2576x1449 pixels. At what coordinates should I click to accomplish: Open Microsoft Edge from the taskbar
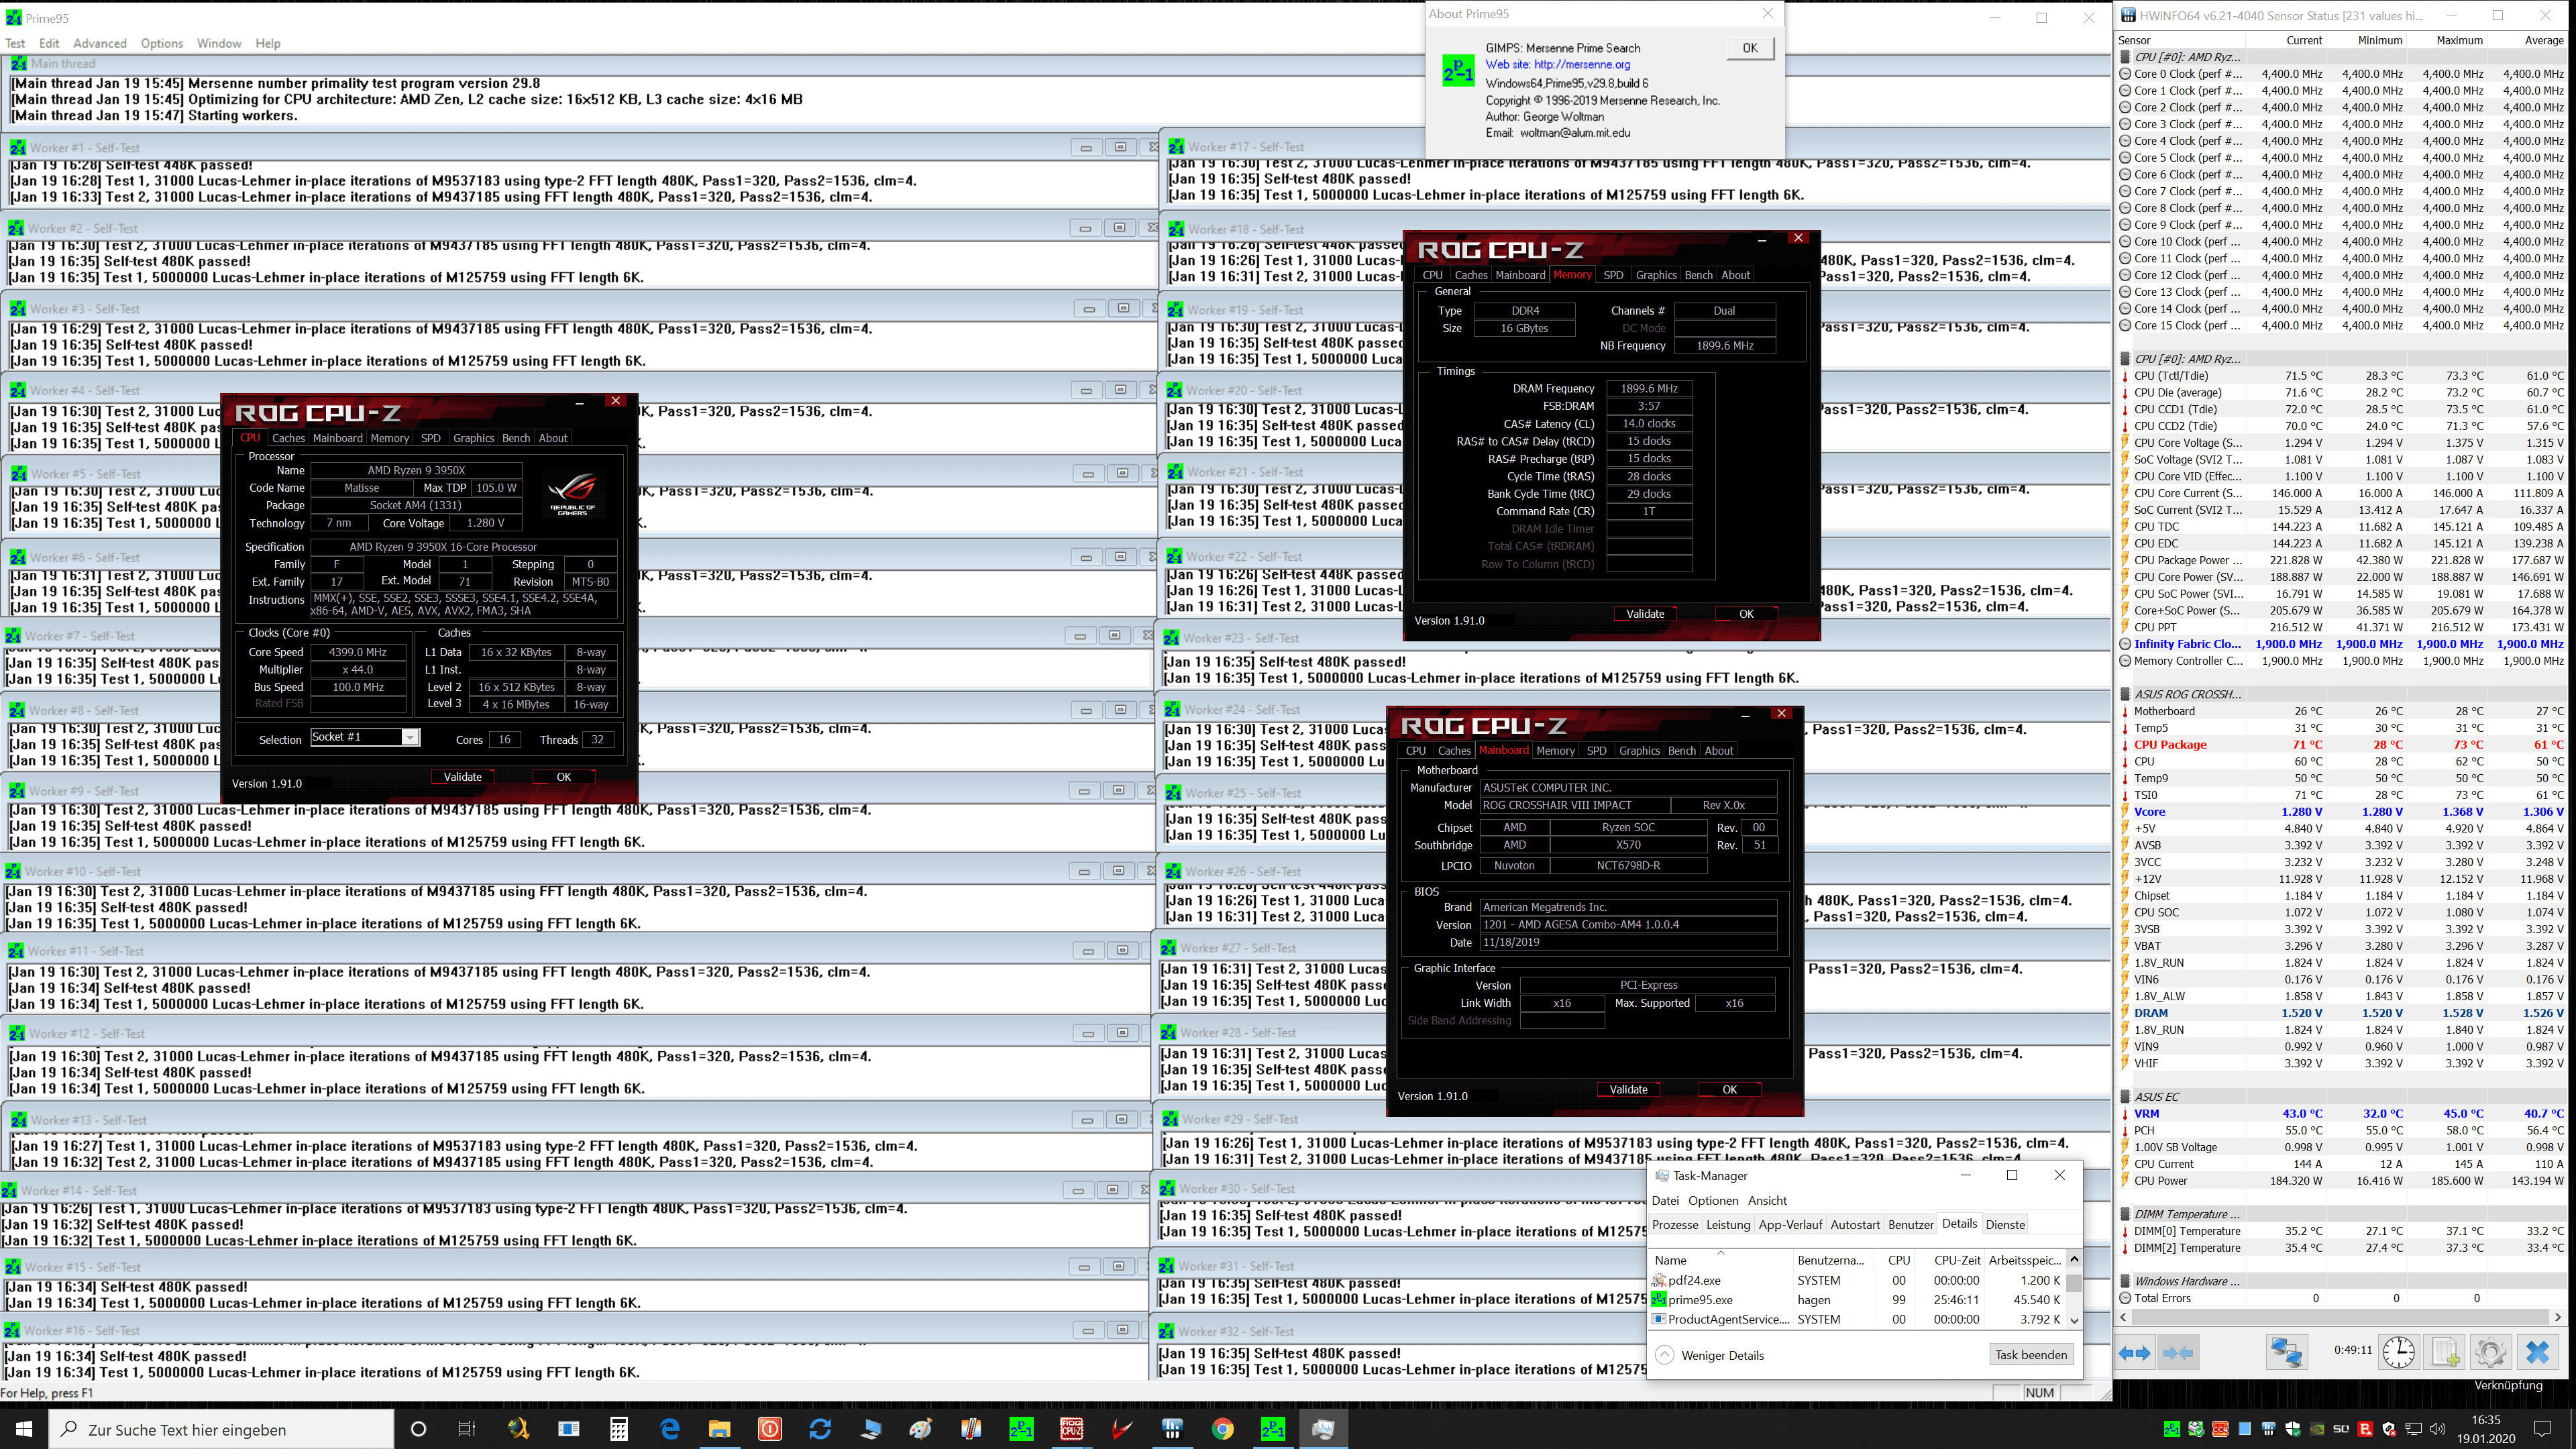[x=669, y=1429]
